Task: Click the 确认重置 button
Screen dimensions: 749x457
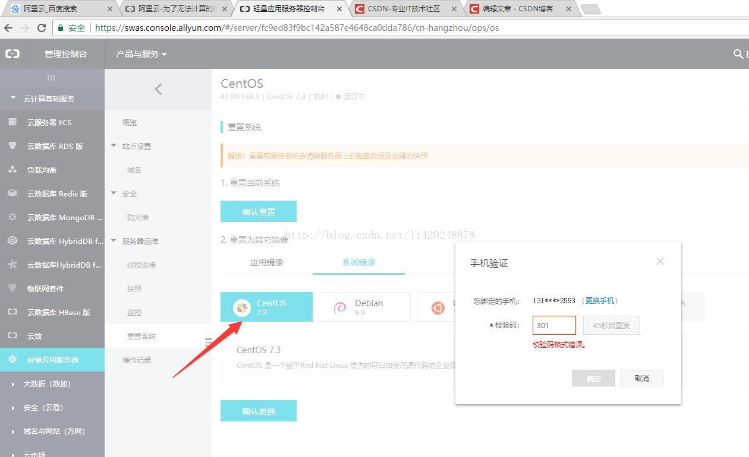Action: (259, 211)
